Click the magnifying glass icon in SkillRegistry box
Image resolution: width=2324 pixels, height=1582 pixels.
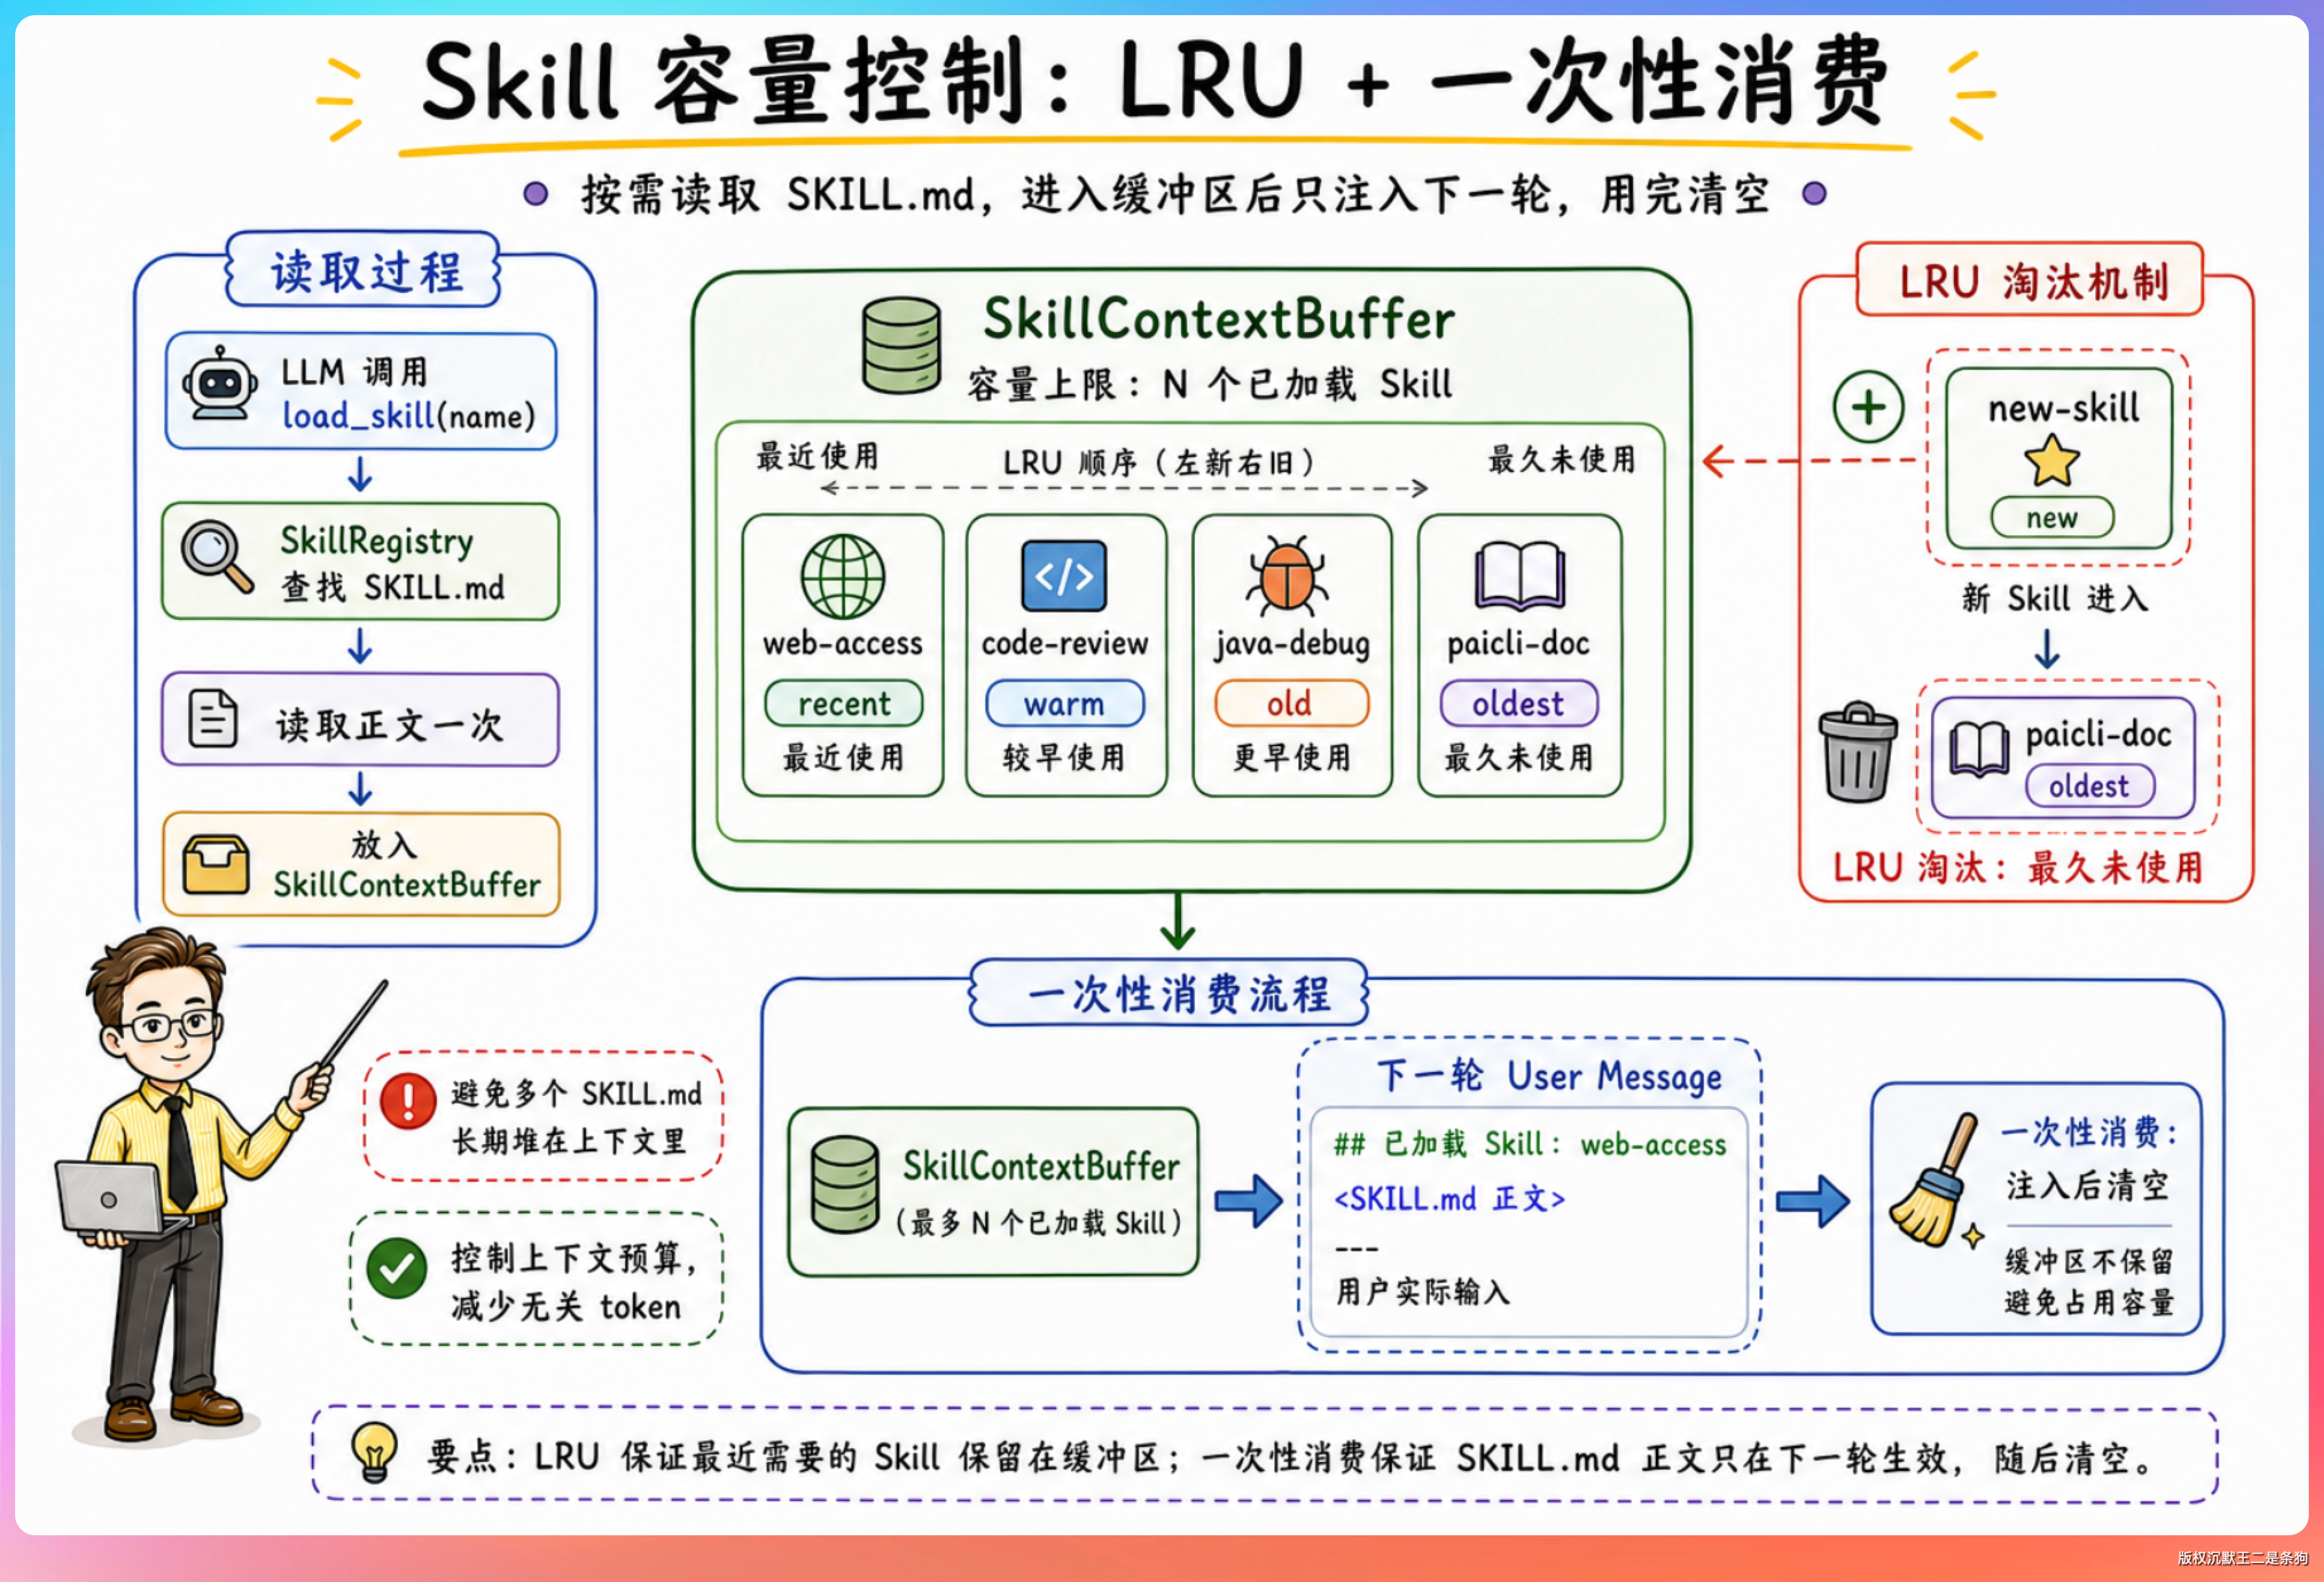point(217,557)
